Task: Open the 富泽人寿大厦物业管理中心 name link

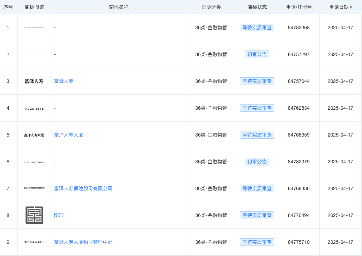Action: (x=83, y=242)
